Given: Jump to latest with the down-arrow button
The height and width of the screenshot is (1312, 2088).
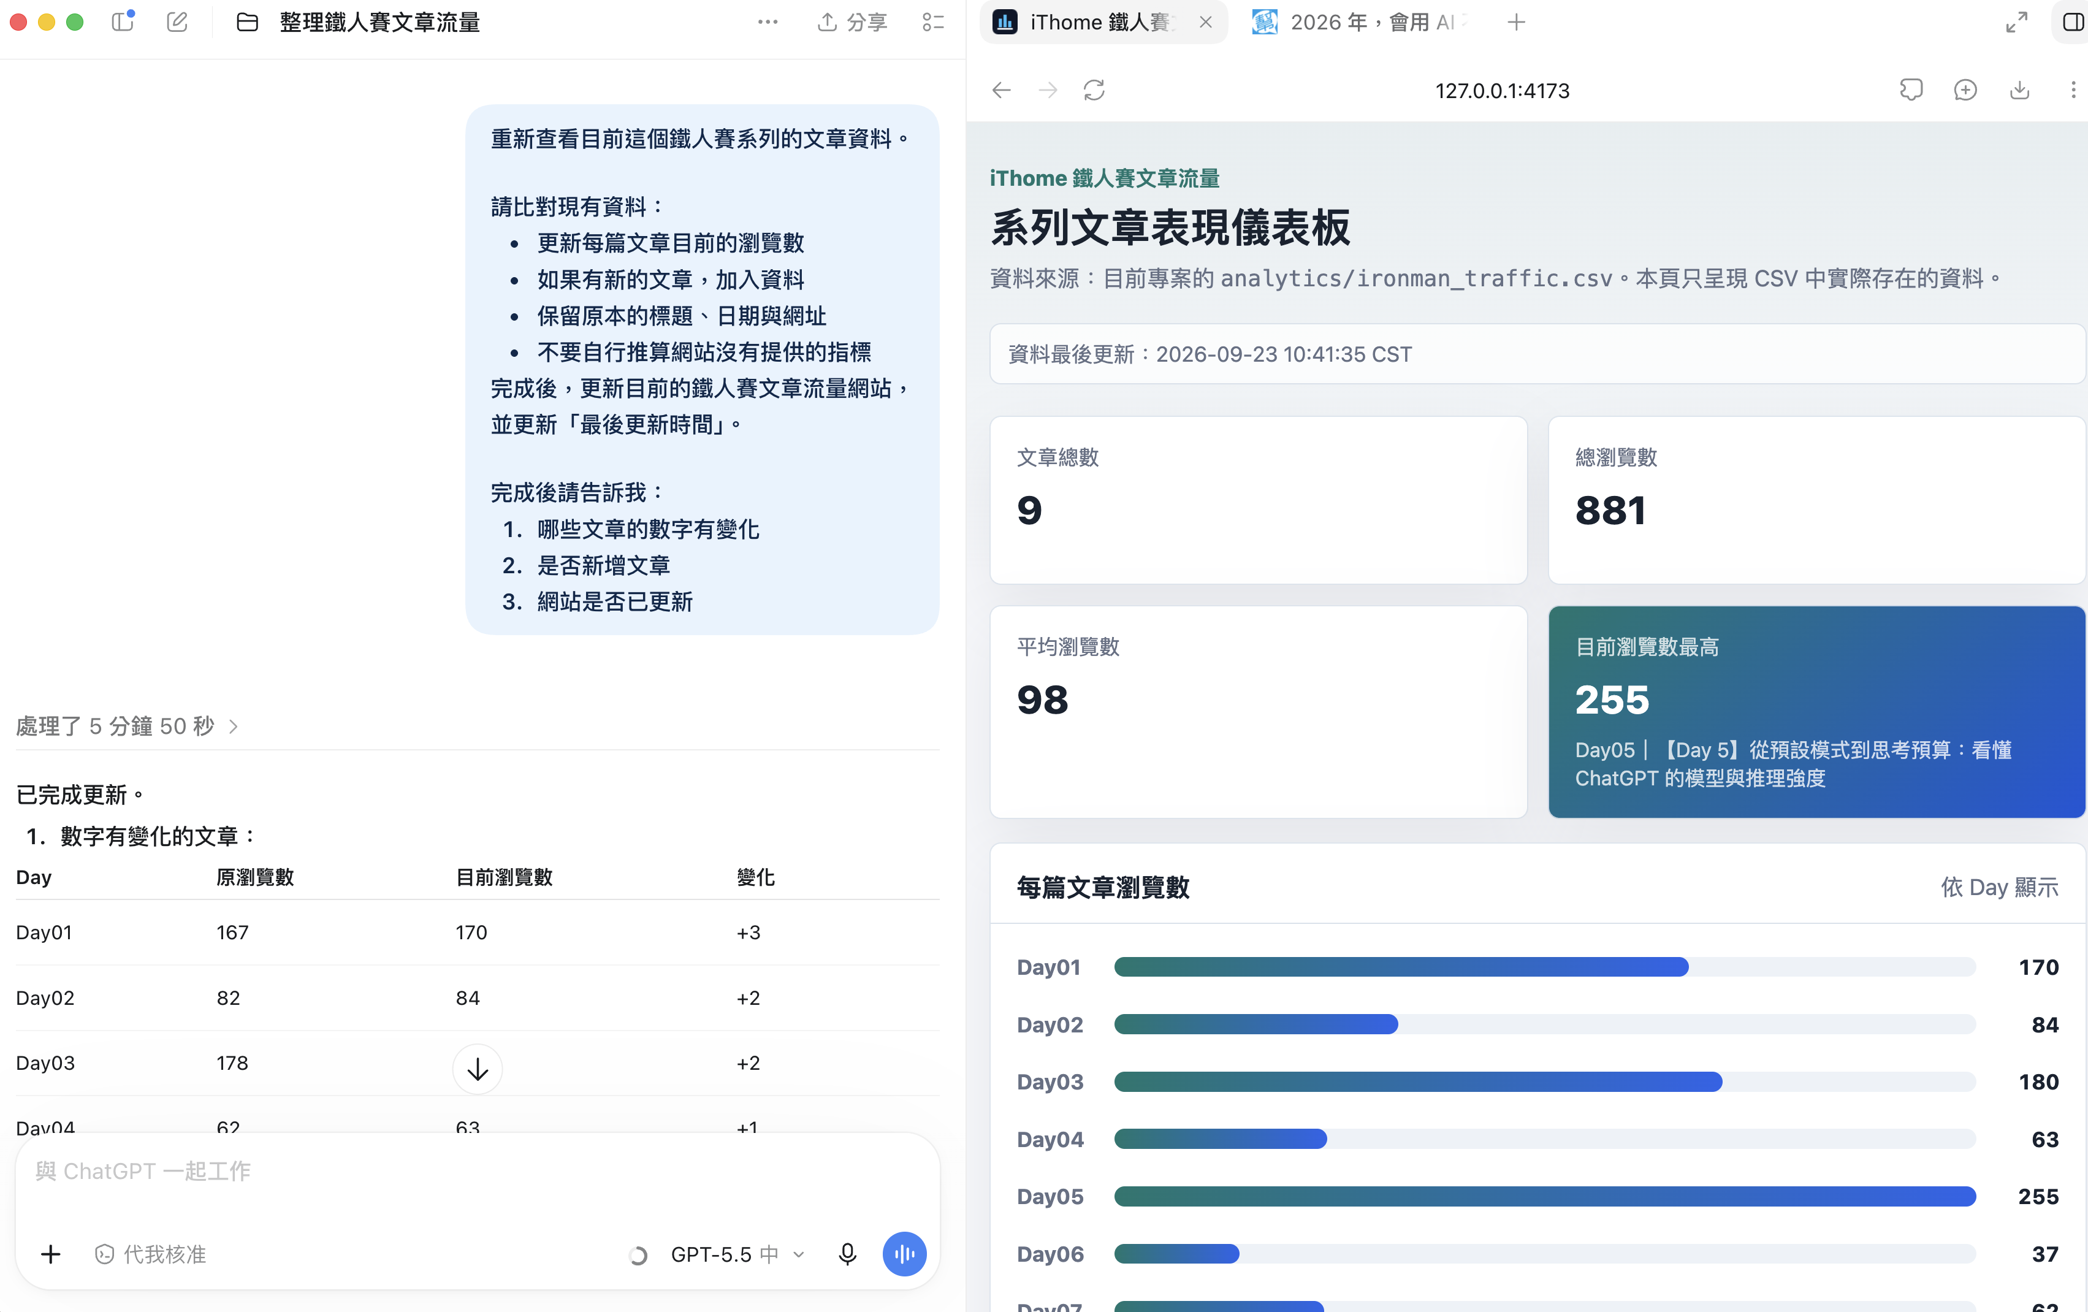Looking at the screenshot, I should (477, 1069).
